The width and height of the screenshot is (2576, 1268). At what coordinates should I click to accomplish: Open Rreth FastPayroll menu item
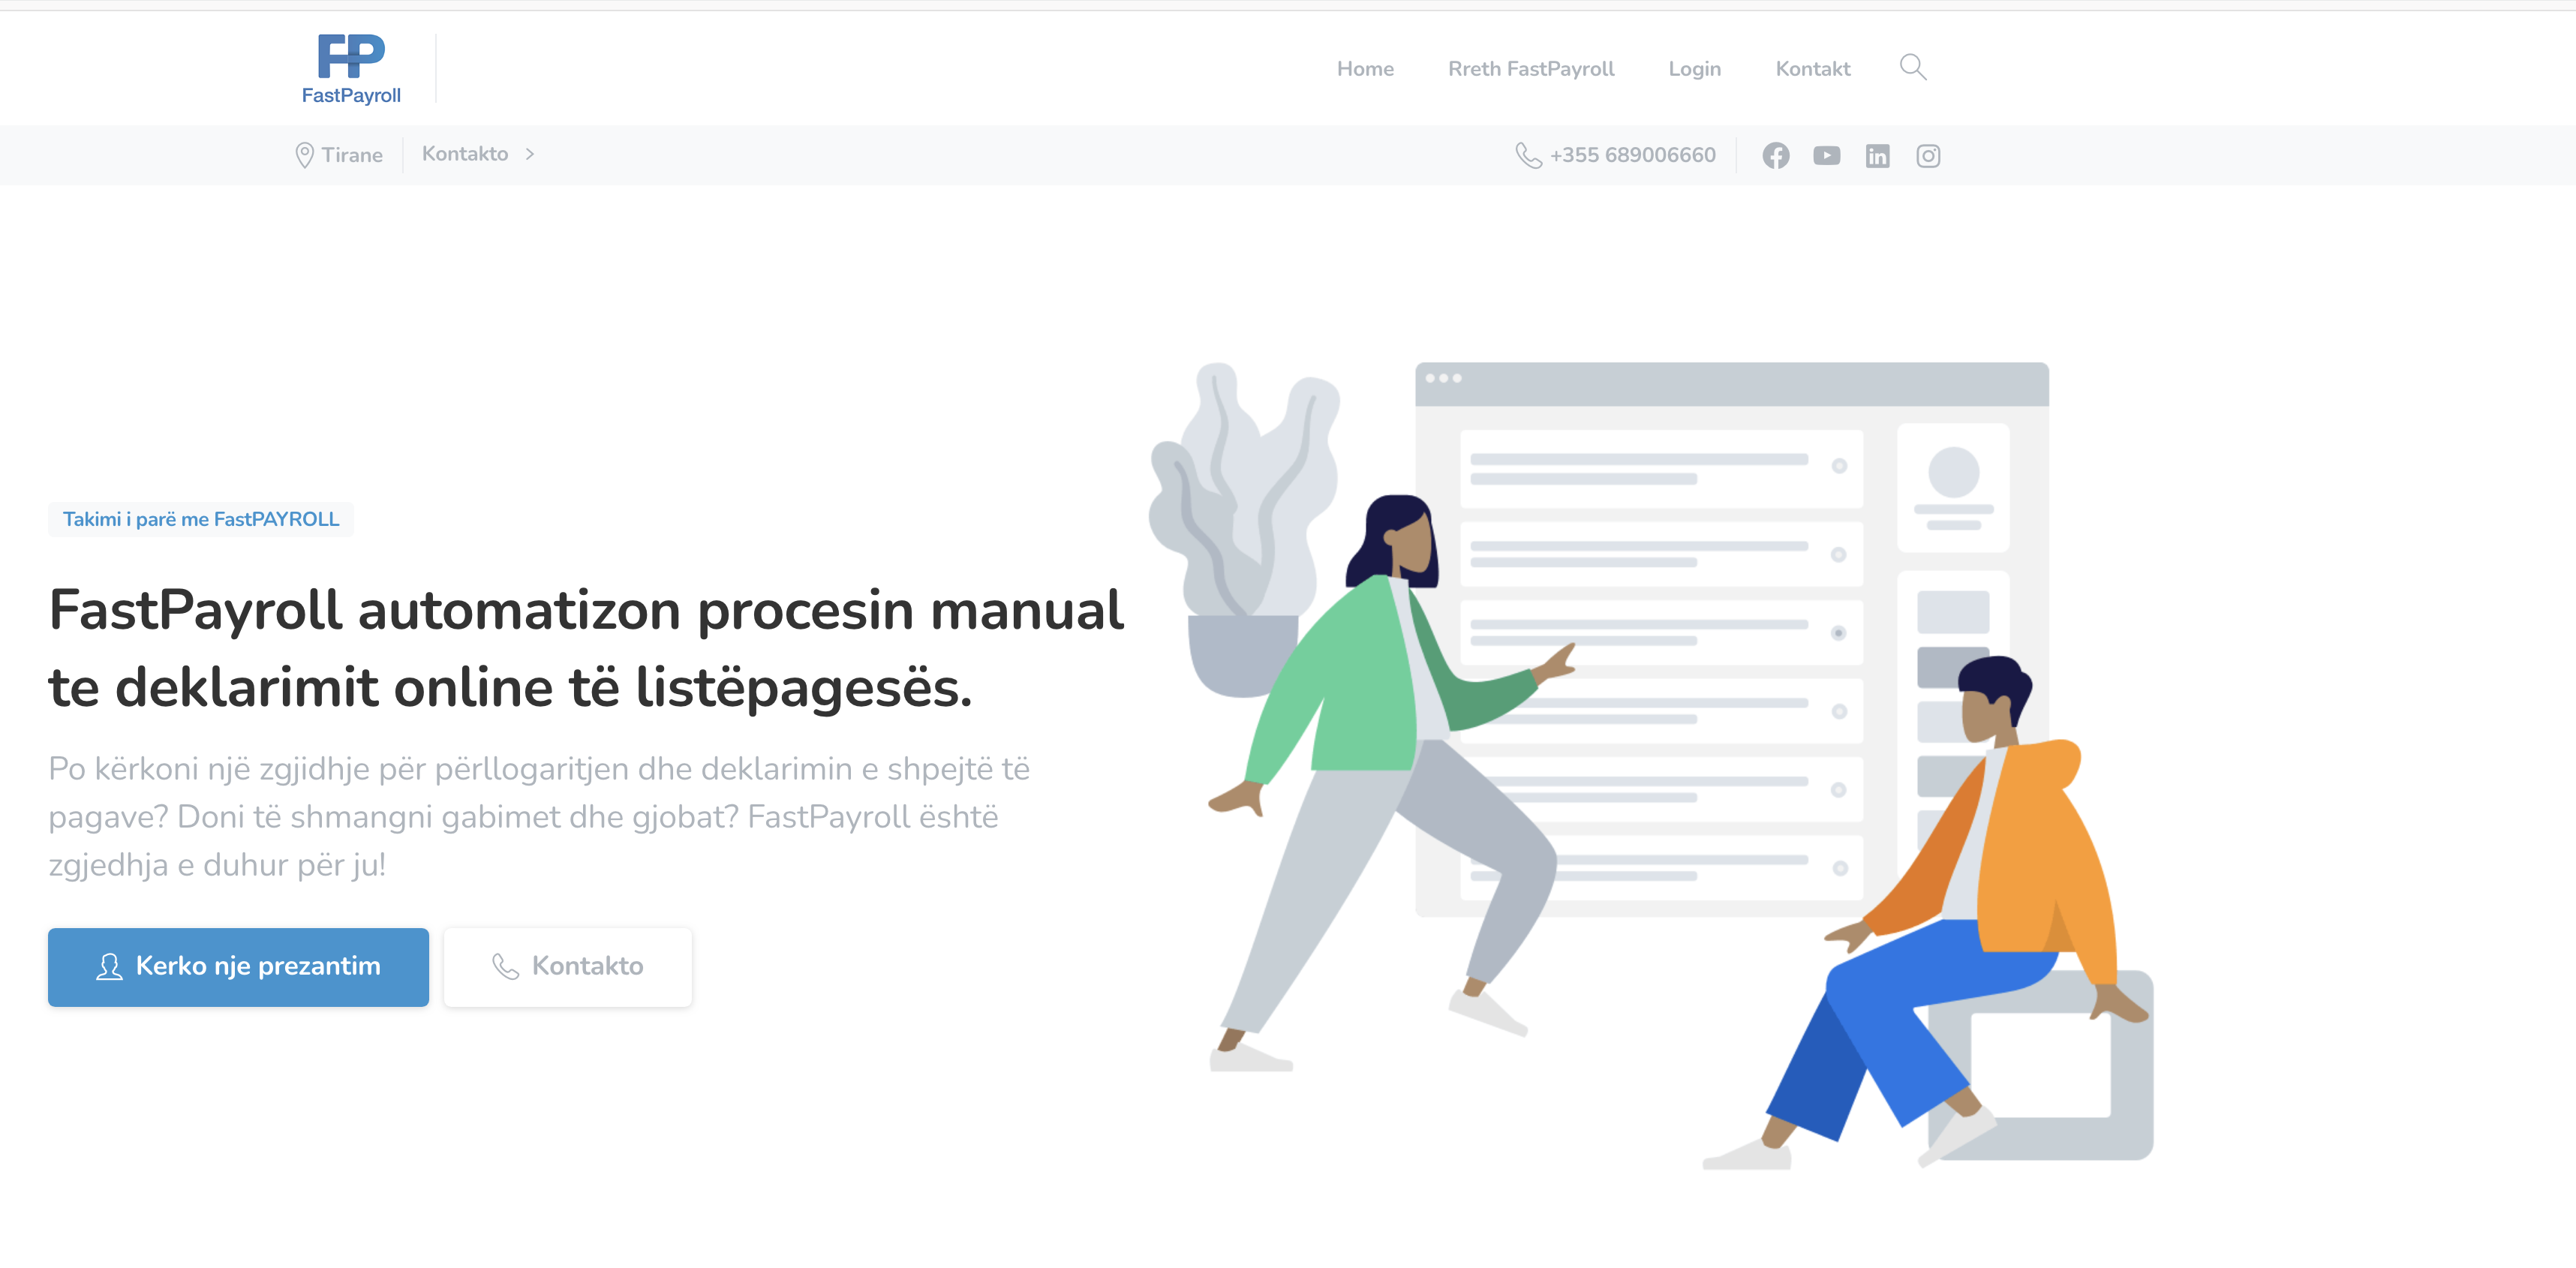click(1531, 69)
